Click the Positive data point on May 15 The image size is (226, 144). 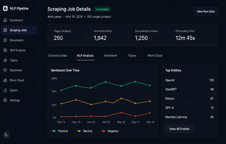[x=106, y=82]
